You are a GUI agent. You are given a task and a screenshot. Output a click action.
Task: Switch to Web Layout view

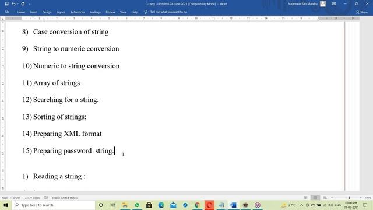[325, 198]
